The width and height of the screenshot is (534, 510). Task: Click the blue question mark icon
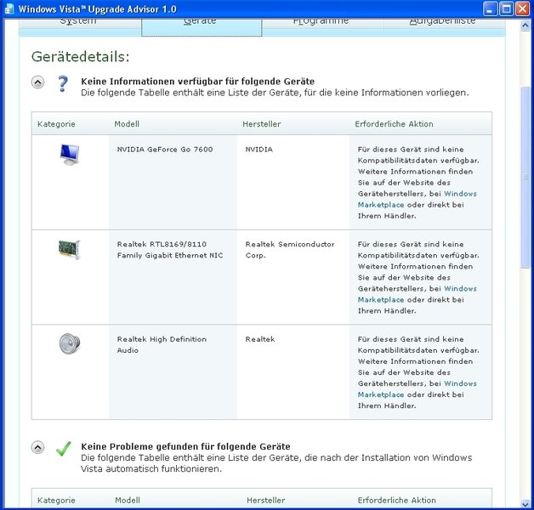pos(63,84)
